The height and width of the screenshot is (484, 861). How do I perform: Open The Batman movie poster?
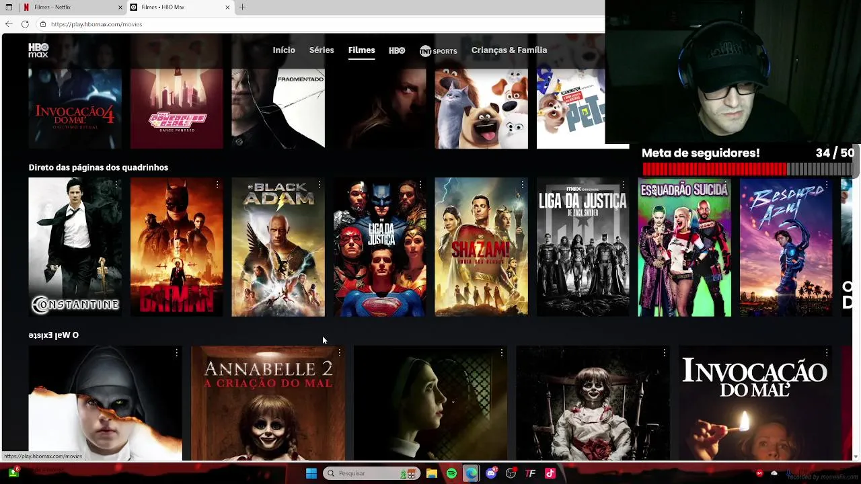(x=176, y=247)
